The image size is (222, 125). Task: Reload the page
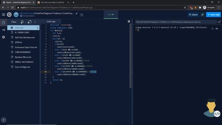pyautogui.click(x=12, y=8)
